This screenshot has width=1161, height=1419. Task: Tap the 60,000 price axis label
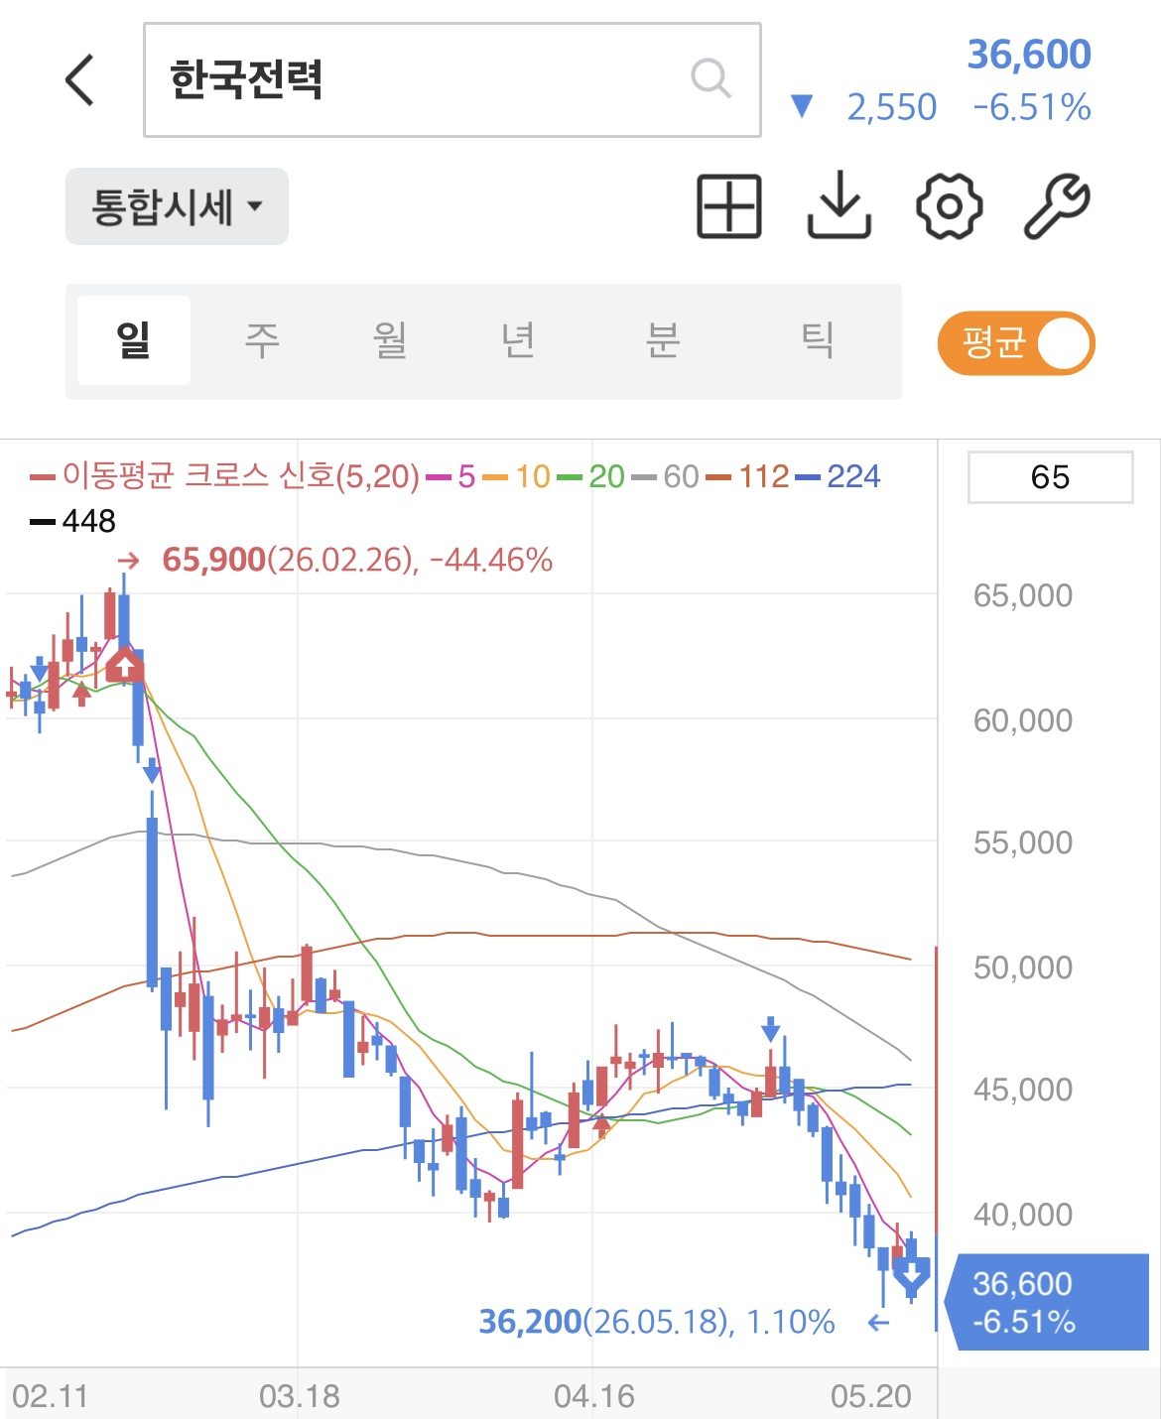(1022, 719)
